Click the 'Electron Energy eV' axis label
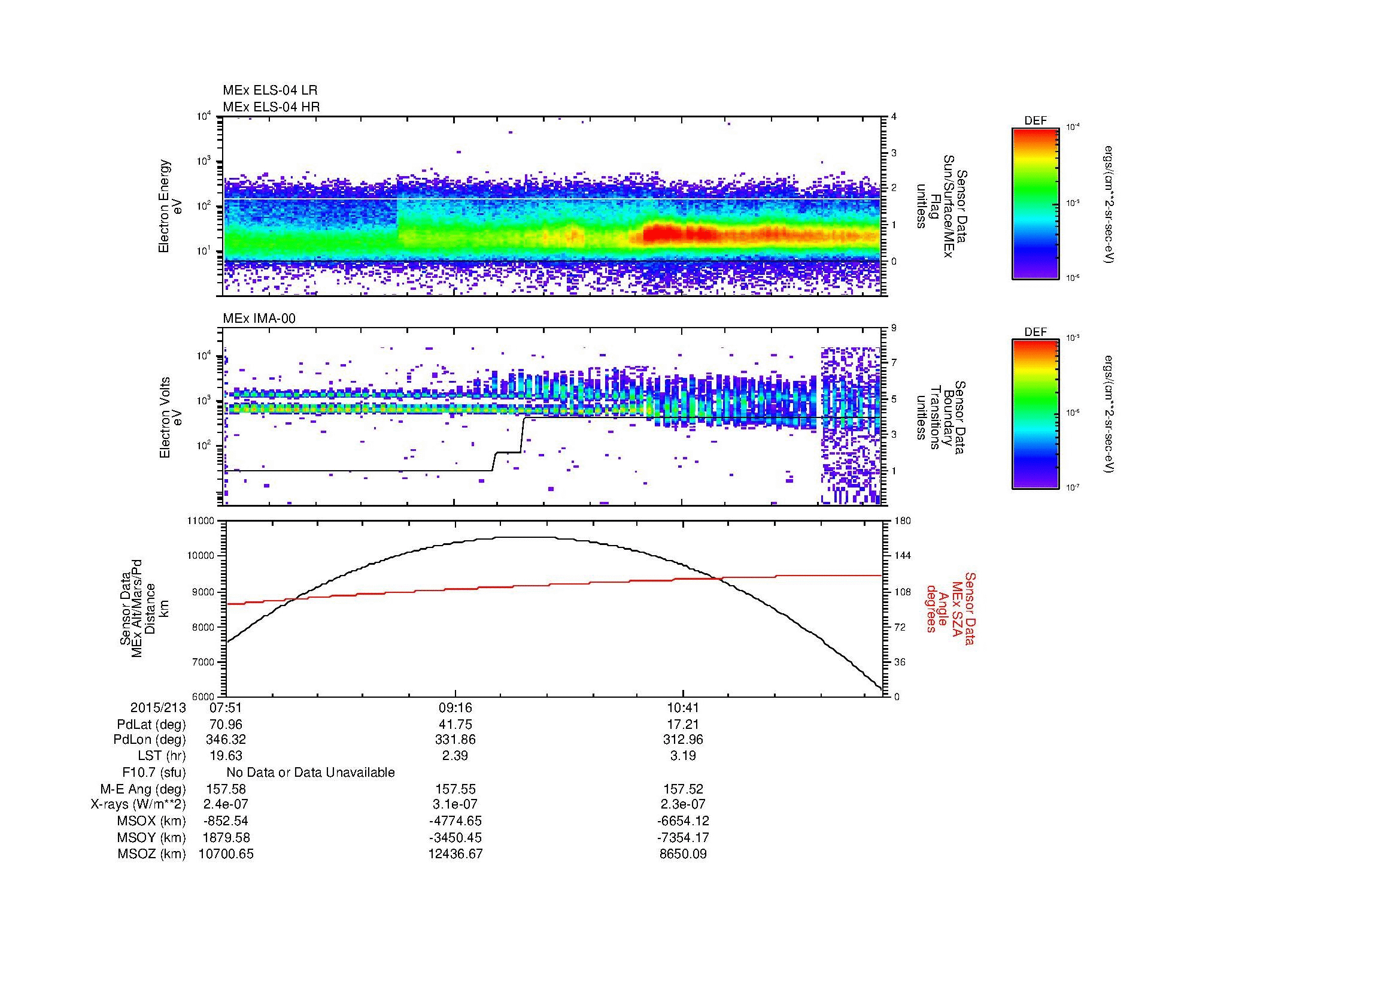This screenshot has width=1400, height=990. (170, 206)
